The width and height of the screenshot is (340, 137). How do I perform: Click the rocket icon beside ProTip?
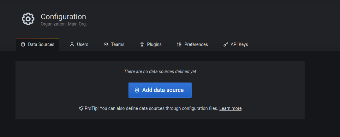(81, 108)
